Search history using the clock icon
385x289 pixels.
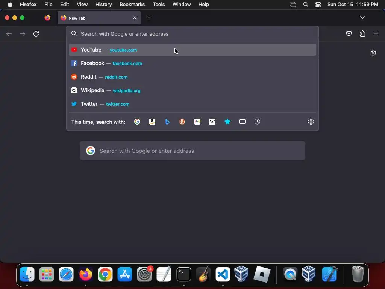(x=257, y=122)
